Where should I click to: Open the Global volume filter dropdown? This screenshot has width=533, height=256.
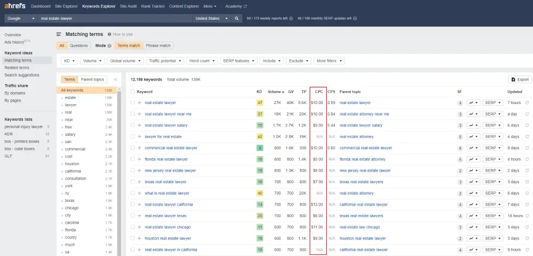click(x=125, y=61)
